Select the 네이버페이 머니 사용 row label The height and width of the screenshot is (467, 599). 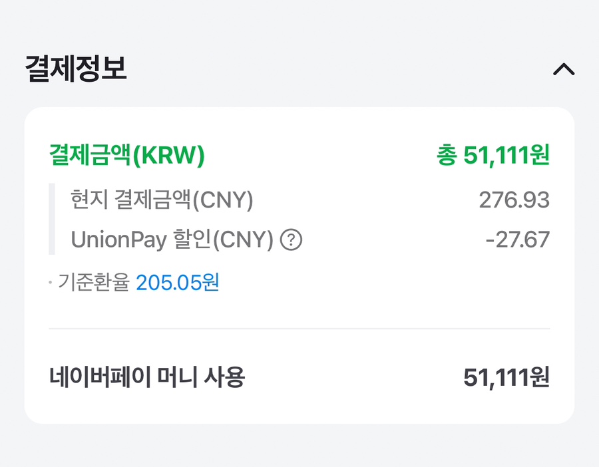(147, 377)
